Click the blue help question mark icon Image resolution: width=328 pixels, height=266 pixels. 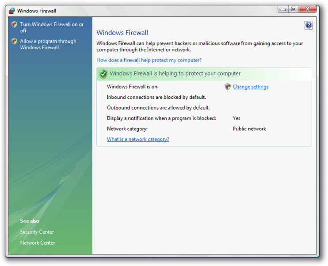coord(309,25)
